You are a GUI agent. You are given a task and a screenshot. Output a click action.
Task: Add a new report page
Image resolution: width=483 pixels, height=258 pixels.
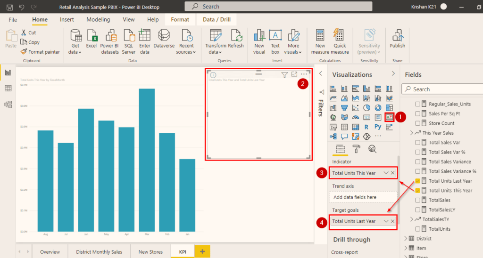pyautogui.click(x=202, y=251)
